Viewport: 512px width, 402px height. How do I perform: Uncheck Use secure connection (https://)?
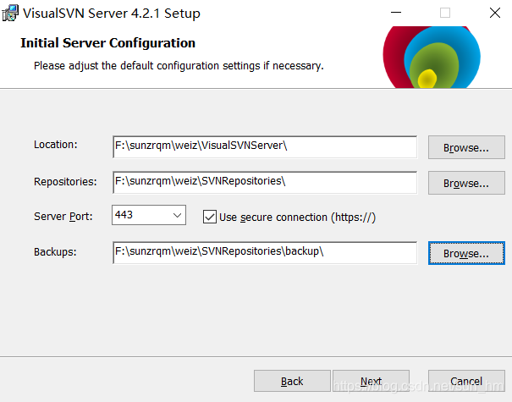tap(210, 217)
